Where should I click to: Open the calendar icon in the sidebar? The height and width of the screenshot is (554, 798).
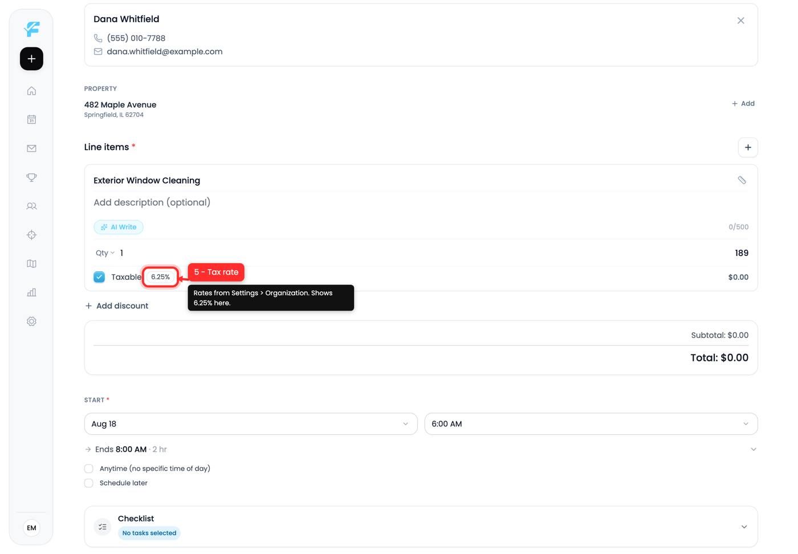[31, 120]
